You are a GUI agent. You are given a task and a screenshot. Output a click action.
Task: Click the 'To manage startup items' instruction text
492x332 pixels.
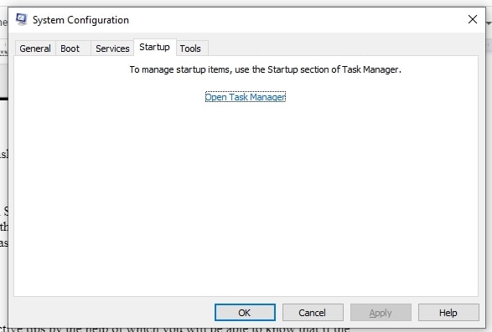[x=266, y=69]
